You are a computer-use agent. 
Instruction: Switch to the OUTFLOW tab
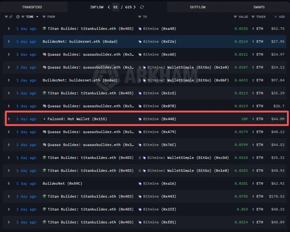coord(197,7)
